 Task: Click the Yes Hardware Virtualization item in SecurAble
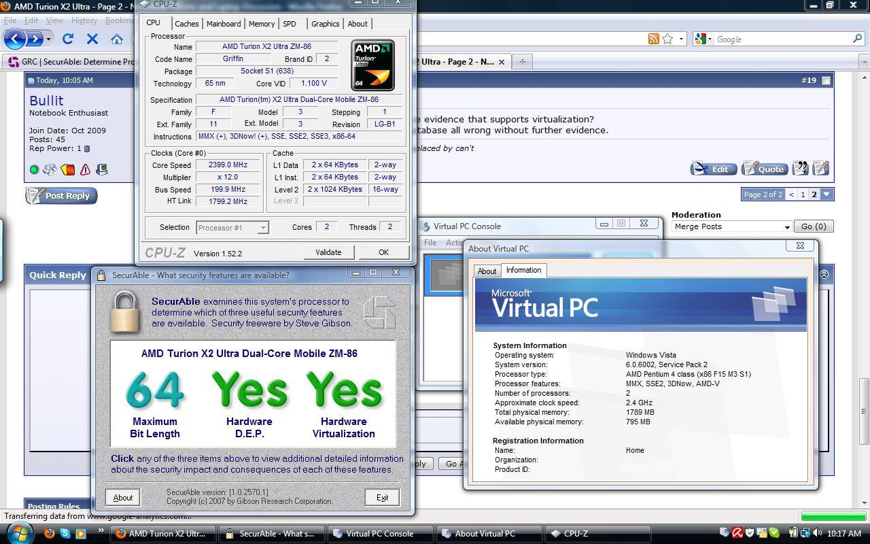tap(344, 404)
